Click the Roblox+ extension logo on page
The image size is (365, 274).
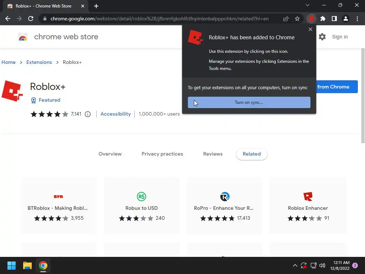point(12,91)
